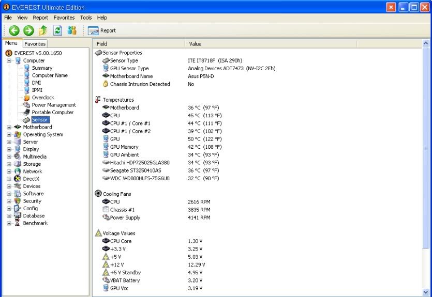Click the Motherboard tree node icon

coord(18,127)
